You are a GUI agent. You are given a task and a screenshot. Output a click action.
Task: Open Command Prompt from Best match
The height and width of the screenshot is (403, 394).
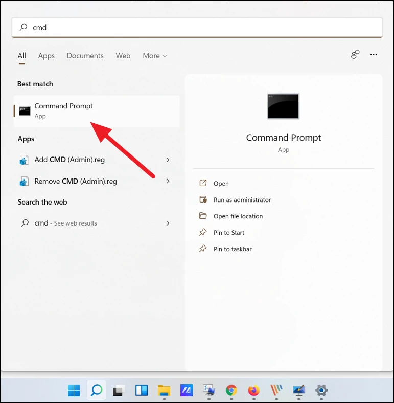pyautogui.click(x=64, y=110)
